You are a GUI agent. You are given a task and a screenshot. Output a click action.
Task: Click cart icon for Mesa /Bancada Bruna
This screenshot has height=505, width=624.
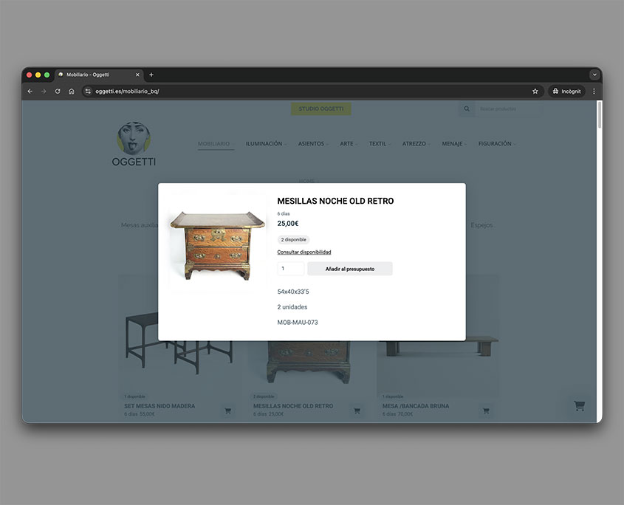pos(486,410)
